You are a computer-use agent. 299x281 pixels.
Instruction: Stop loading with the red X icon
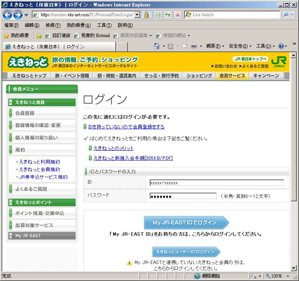pos(178,15)
